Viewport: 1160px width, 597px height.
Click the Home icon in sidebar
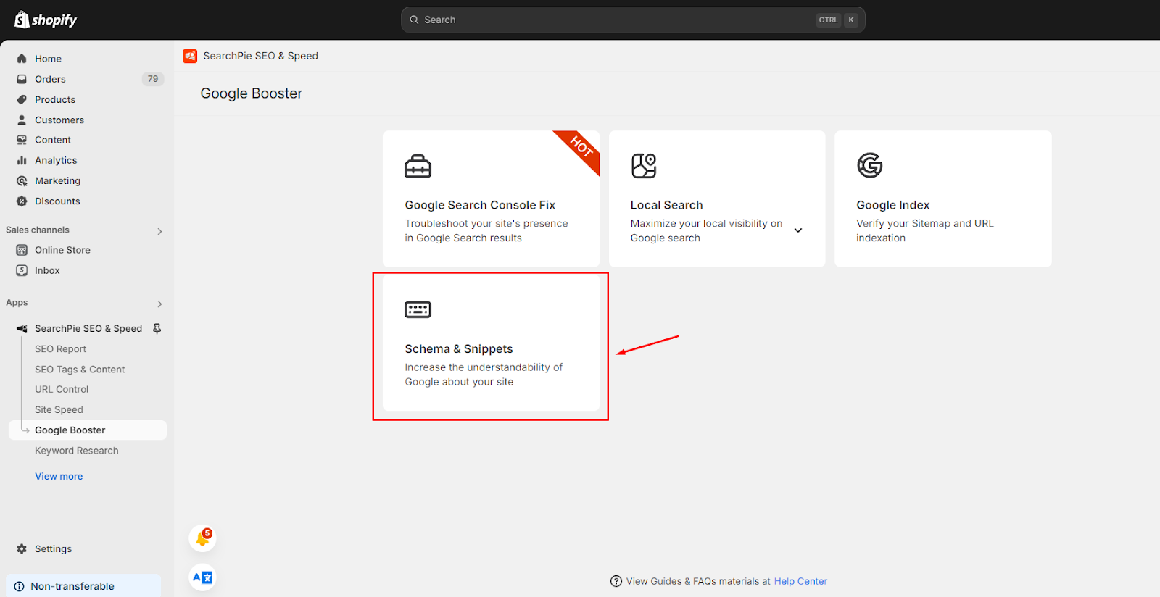click(22, 59)
